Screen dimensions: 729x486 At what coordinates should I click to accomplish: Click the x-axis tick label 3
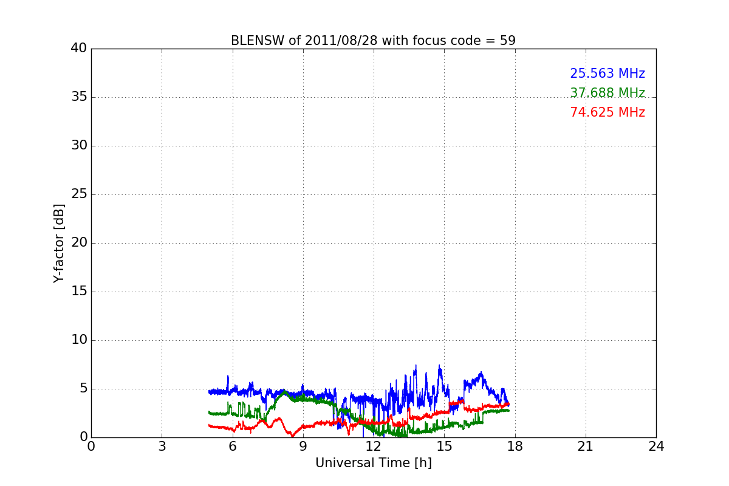[162, 447]
